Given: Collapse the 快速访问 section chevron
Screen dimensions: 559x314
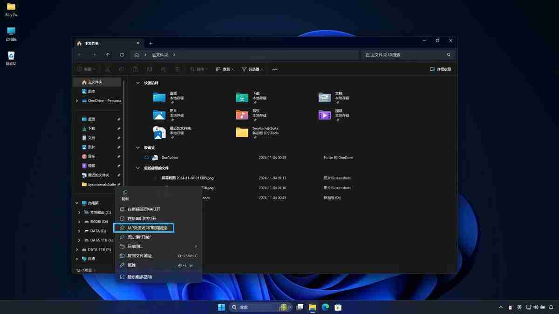Looking at the screenshot, I should coord(137,82).
